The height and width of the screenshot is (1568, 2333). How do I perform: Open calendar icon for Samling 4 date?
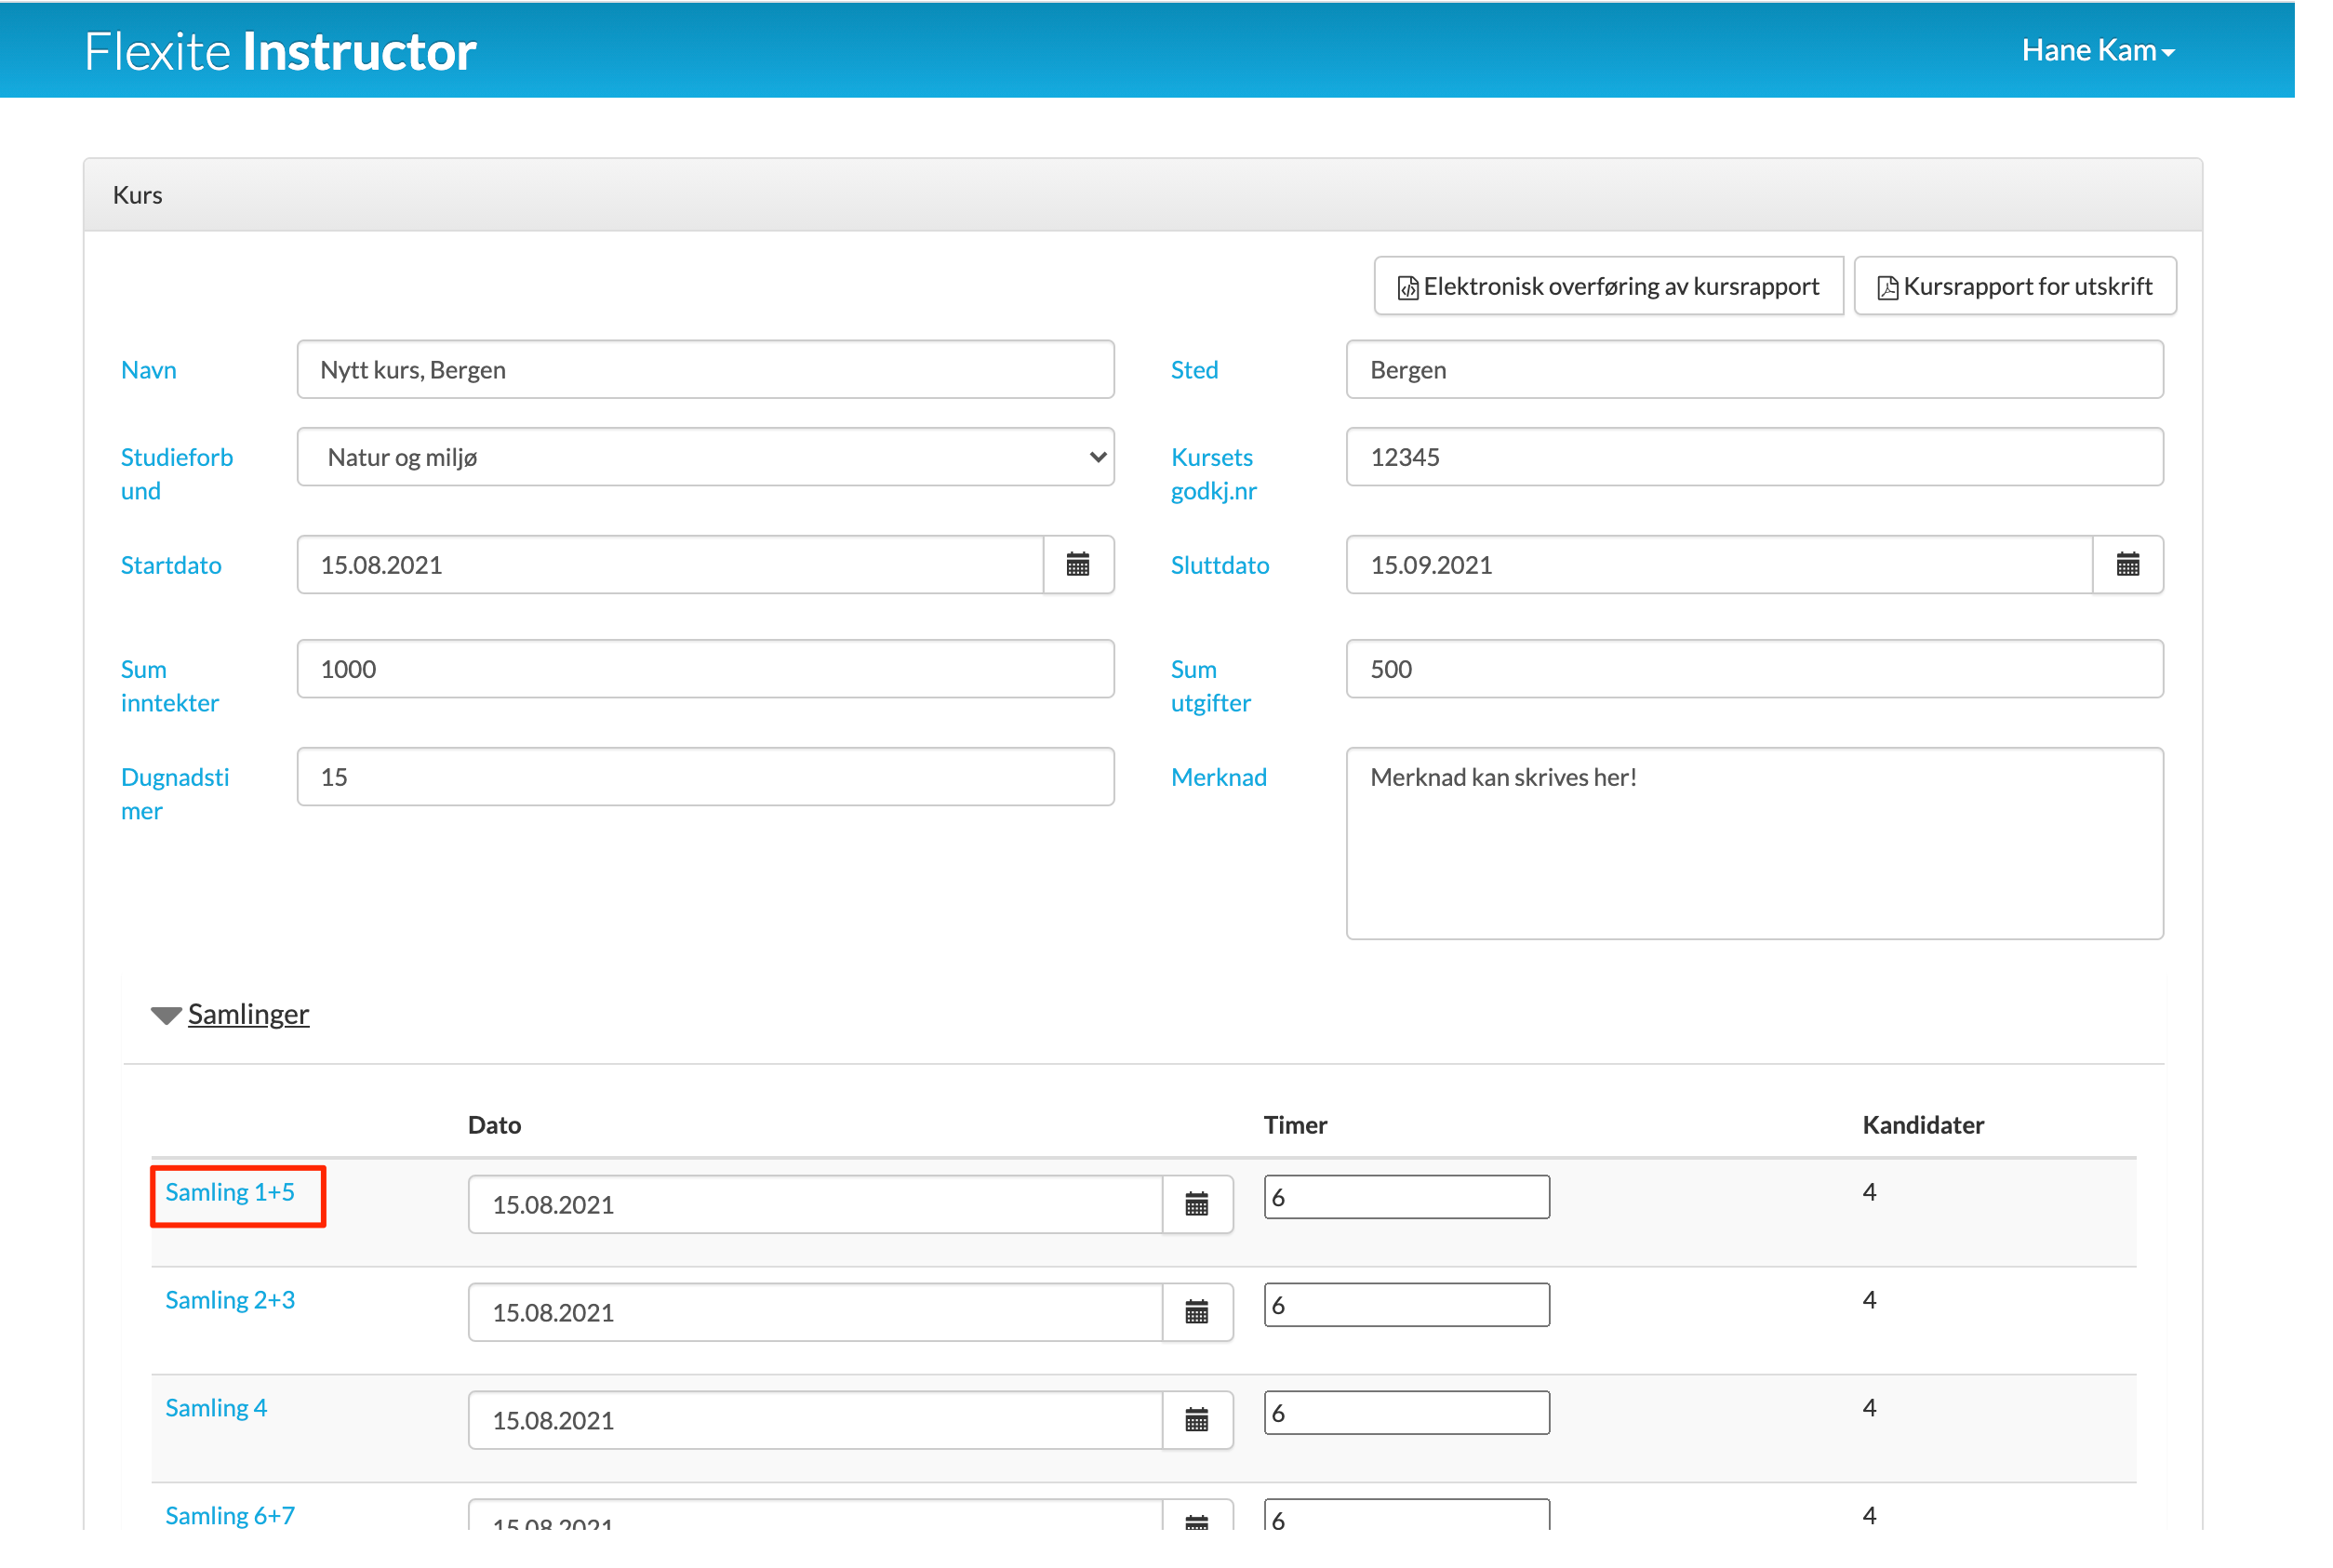click(1196, 1420)
